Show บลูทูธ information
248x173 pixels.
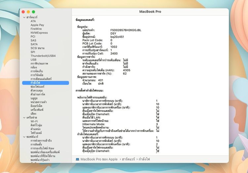tap(34, 98)
